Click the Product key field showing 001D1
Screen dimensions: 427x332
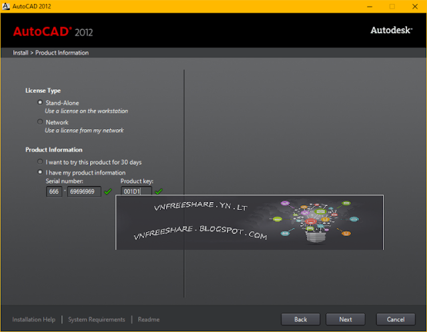136,191
